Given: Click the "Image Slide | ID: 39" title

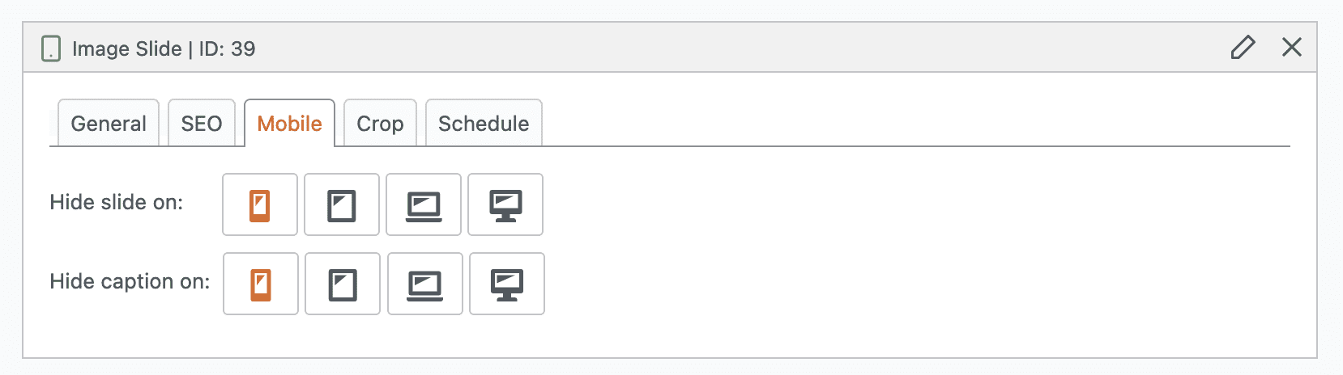Looking at the screenshot, I should coord(164,49).
